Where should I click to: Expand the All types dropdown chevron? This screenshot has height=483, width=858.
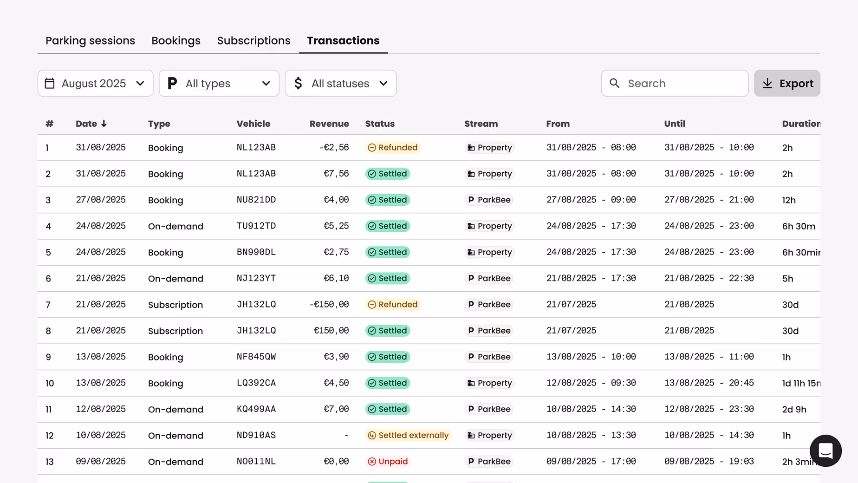[266, 83]
